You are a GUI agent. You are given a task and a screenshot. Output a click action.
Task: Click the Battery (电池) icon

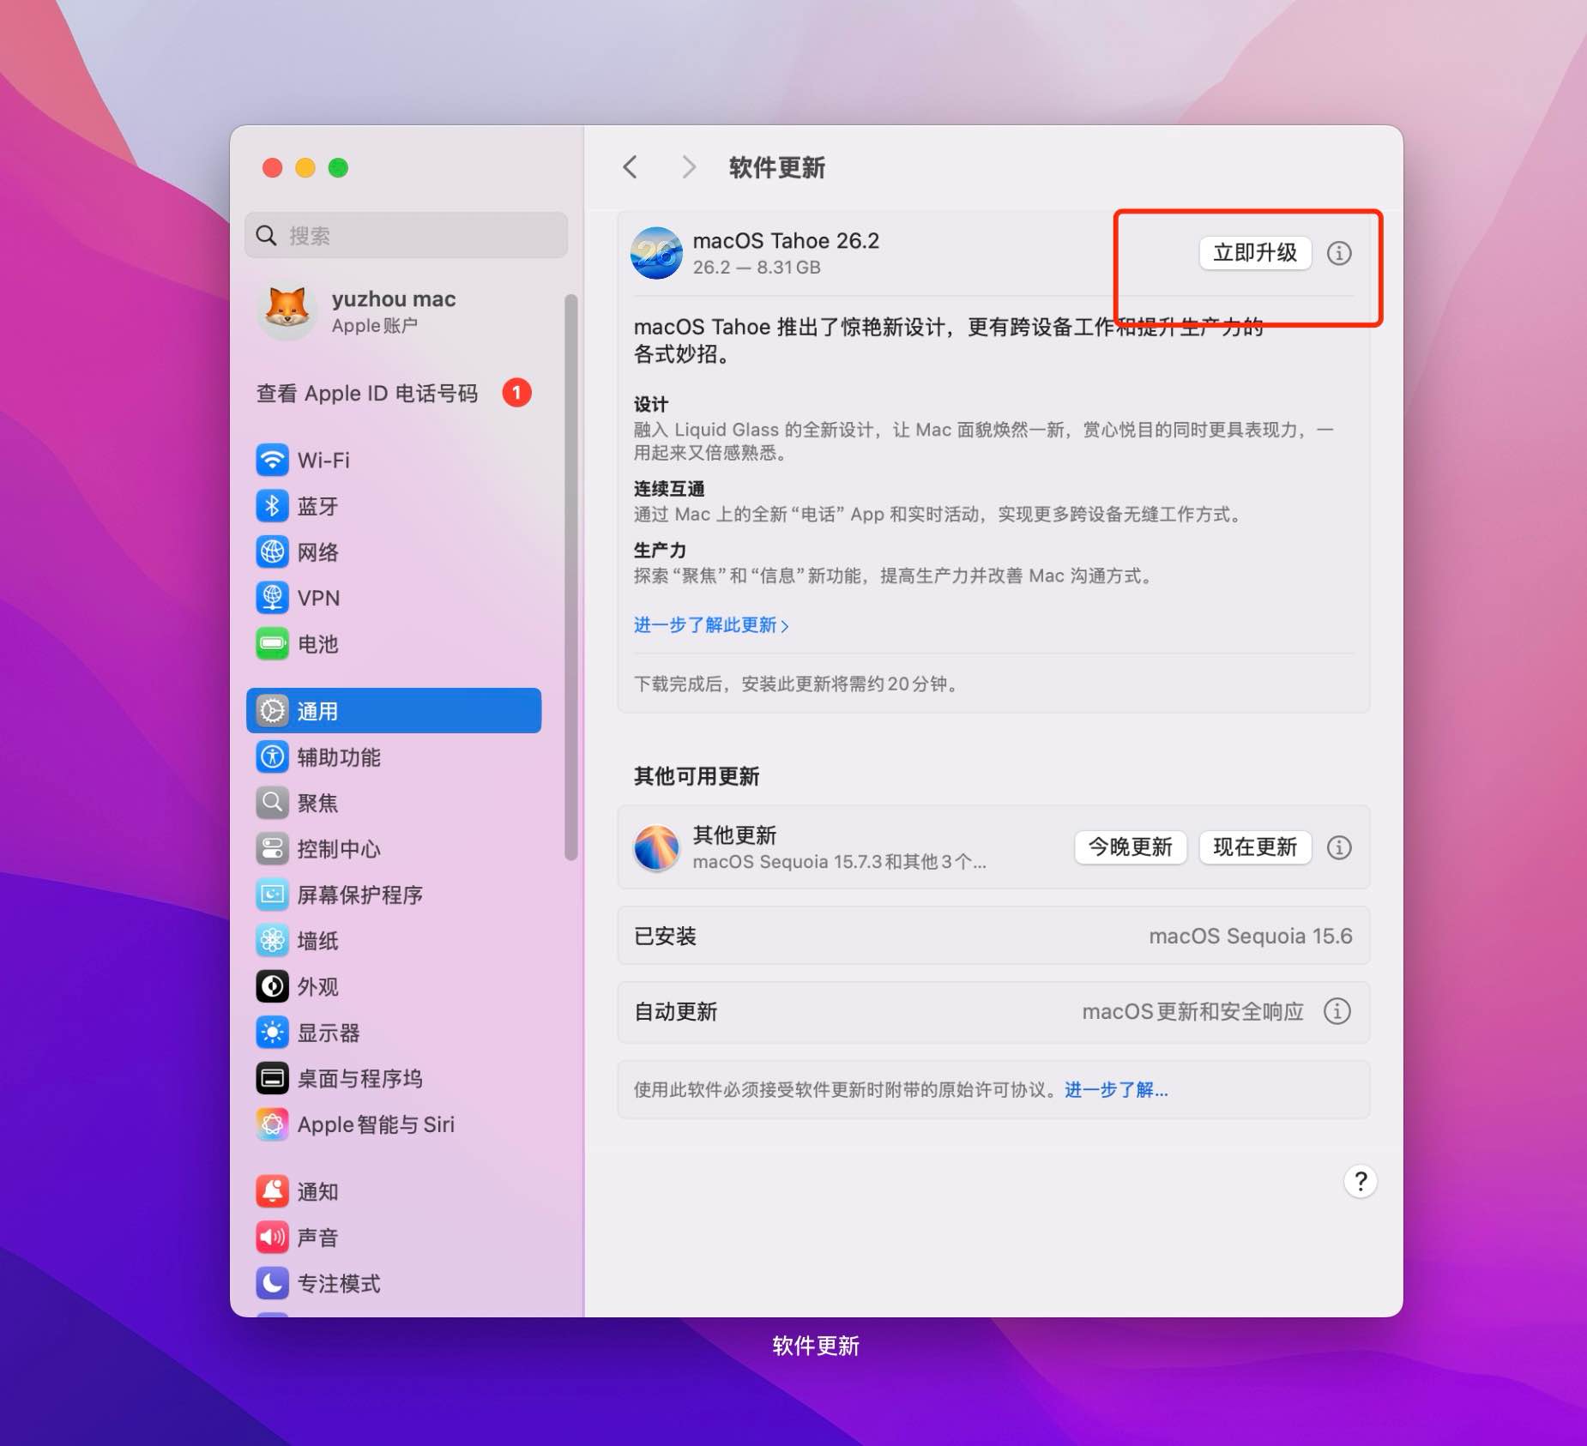[272, 644]
